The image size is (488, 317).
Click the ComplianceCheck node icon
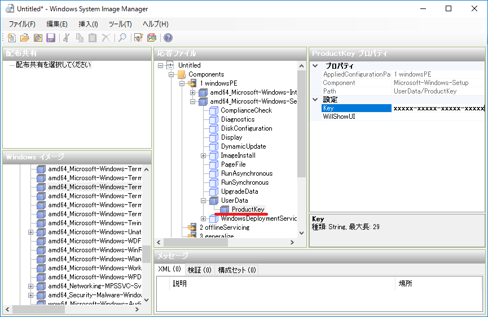(214, 110)
